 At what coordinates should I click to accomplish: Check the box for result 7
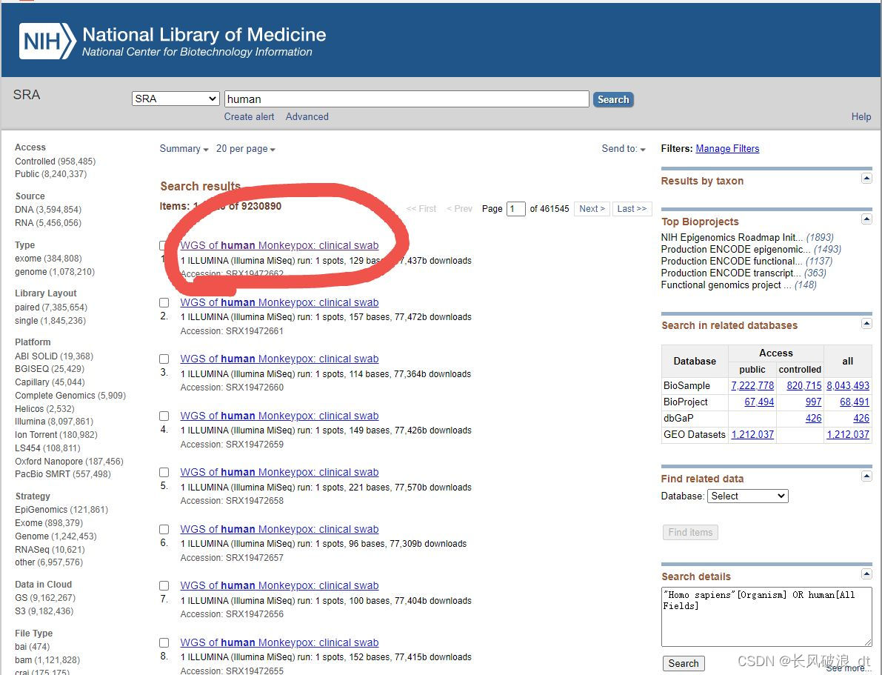[164, 586]
